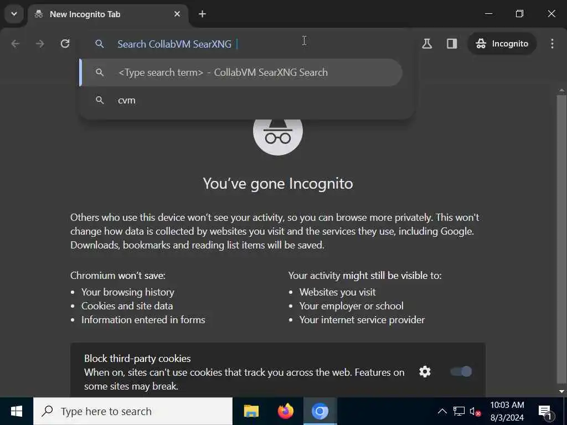Screen dimensions: 567x425
Task: Click 'Your activity might still be visible to:'
Action: tap(365, 276)
